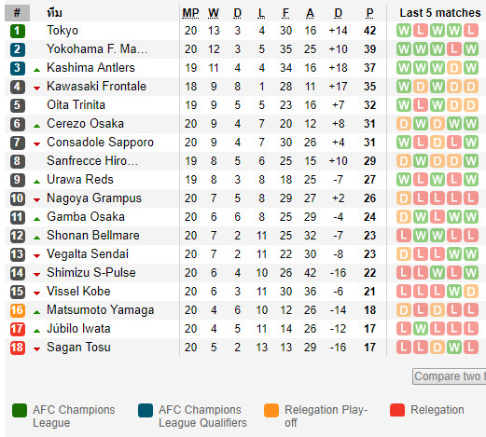Click the W wins column header
The height and width of the screenshot is (437, 486).
click(x=214, y=13)
